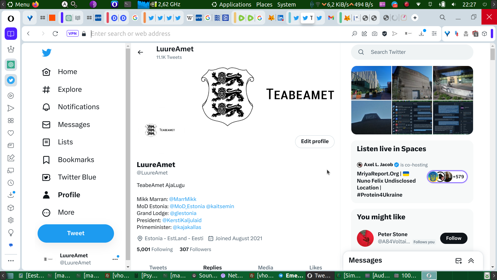The height and width of the screenshot is (280, 497).
Task: Open a new tab with plus button
Action: coord(415,18)
